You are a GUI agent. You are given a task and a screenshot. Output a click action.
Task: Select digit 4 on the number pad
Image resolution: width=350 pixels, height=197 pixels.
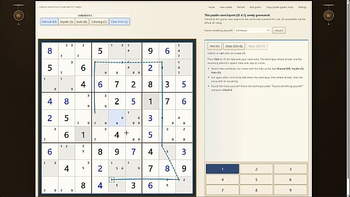[223, 180]
